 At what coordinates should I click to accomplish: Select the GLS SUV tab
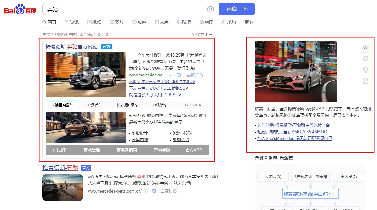pyautogui.click(x=193, y=105)
